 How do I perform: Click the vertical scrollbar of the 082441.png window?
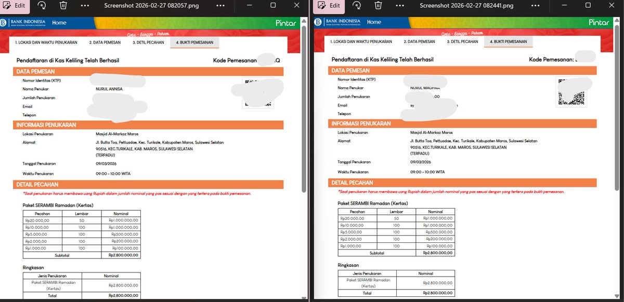(618, 106)
